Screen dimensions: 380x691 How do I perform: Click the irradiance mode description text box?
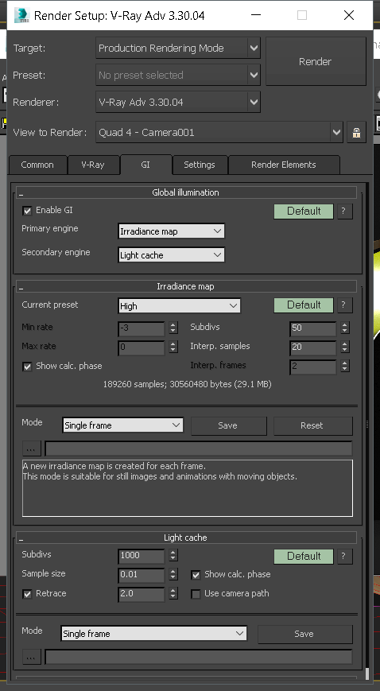coord(188,488)
